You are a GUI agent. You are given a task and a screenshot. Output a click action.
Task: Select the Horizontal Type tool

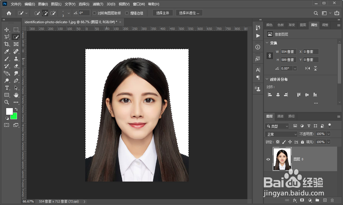pos(7,88)
